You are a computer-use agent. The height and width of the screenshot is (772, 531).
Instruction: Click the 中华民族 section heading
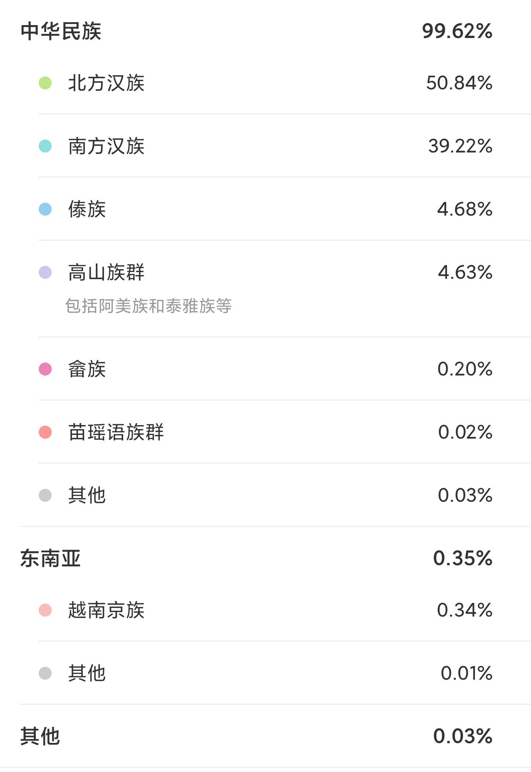click(x=61, y=31)
